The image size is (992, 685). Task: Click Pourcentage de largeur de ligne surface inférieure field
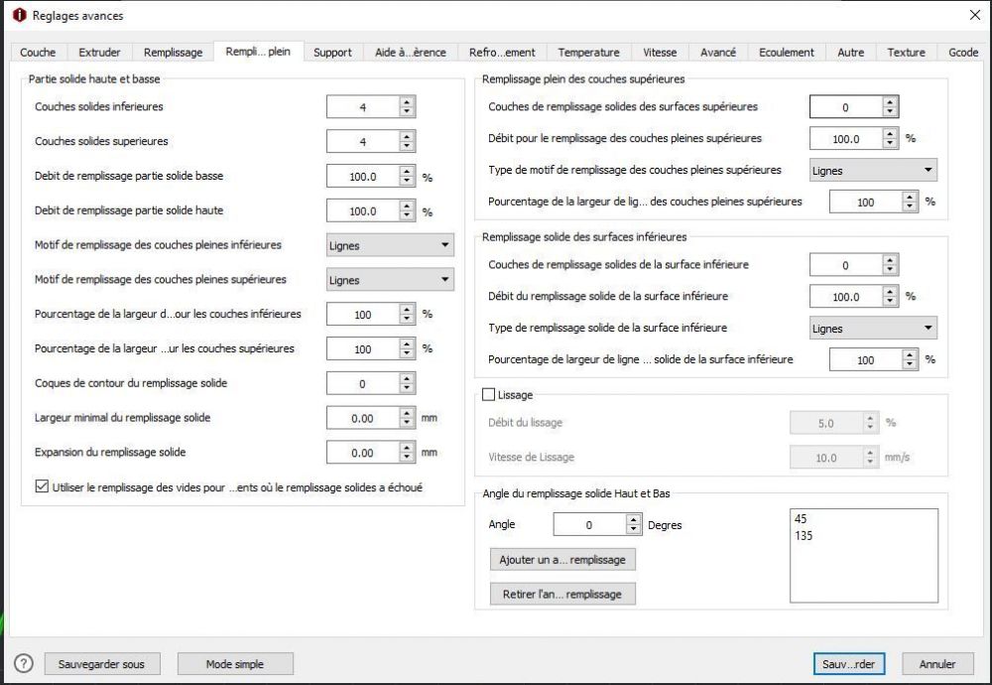865,359
